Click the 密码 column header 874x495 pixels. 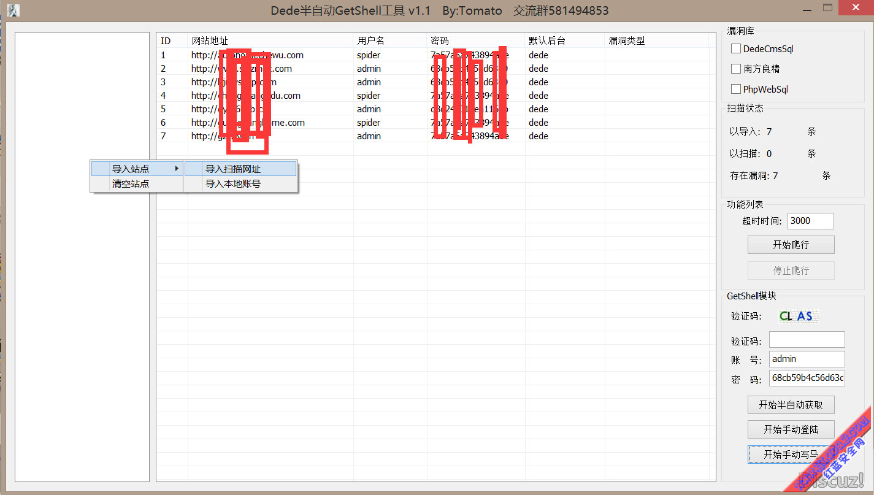[x=476, y=40]
